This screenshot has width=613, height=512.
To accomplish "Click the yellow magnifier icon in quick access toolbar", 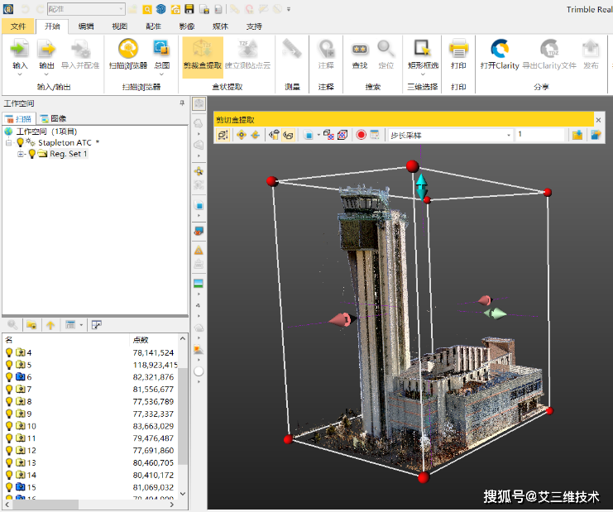I will coord(147,9).
